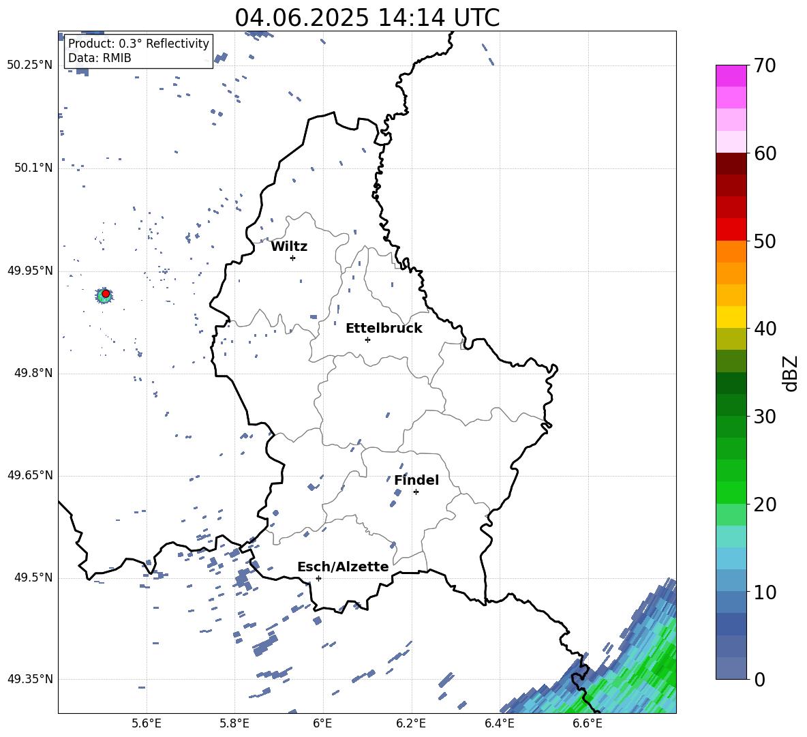Click the 6°E longitude label

coord(322,723)
